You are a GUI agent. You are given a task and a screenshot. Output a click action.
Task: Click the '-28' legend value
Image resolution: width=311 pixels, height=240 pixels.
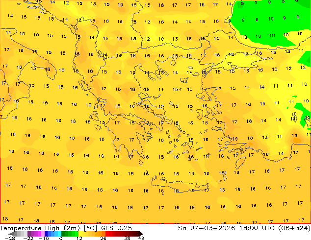click(10, 238)
